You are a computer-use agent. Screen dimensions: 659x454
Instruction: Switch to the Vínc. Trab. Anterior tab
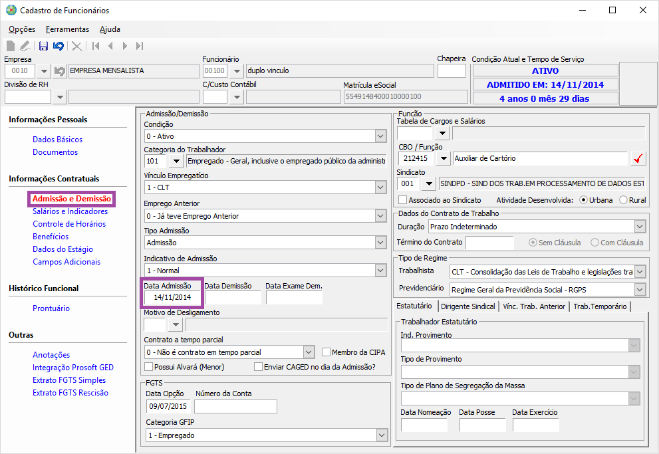click(x=534, y=306)
